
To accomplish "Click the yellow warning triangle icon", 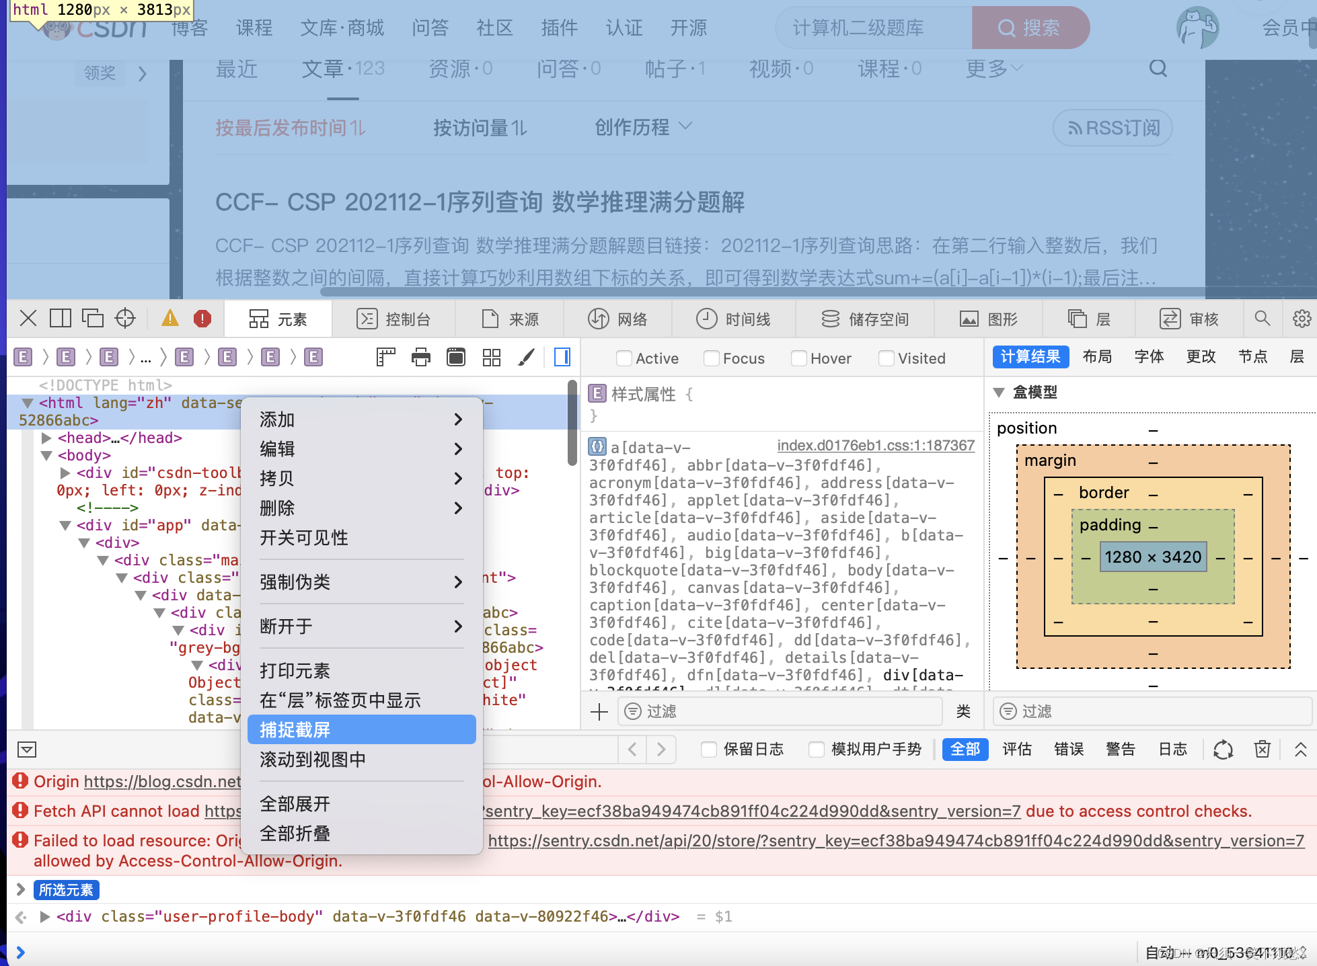I will click(x=170, y=318).
